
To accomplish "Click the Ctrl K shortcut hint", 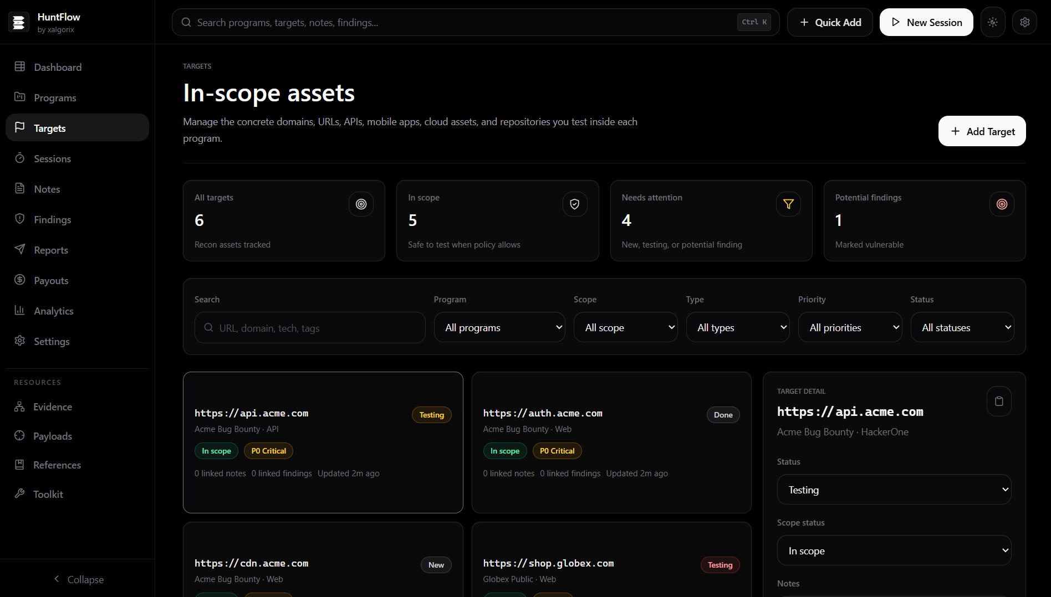I will point(754,22).
